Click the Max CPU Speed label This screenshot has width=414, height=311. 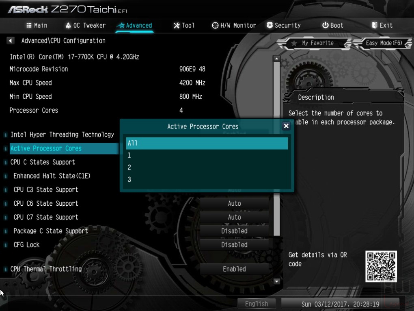click(x=30, y=83)
